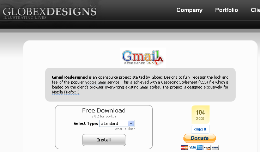
Task: Click the 'Illustrating Lives' tagline
Action: [25, 17]
